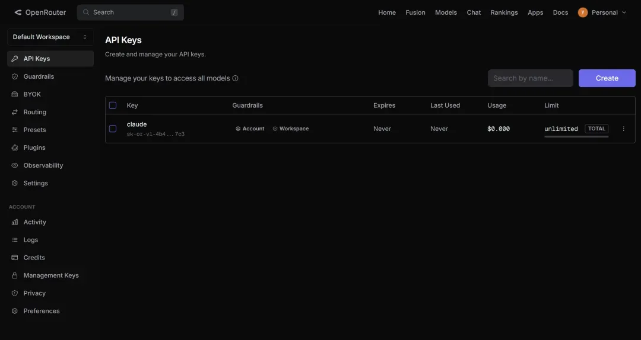Click the TOTAL limit badge

(x=596, y=129)
